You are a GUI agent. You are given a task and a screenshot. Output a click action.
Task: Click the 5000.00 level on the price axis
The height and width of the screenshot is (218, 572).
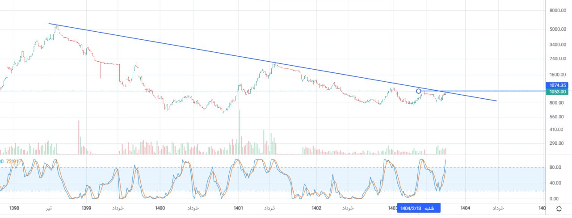click(x=558, y=29)
